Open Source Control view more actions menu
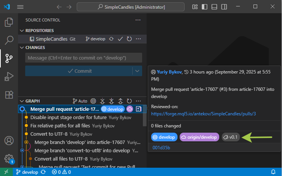 [138, 20]
